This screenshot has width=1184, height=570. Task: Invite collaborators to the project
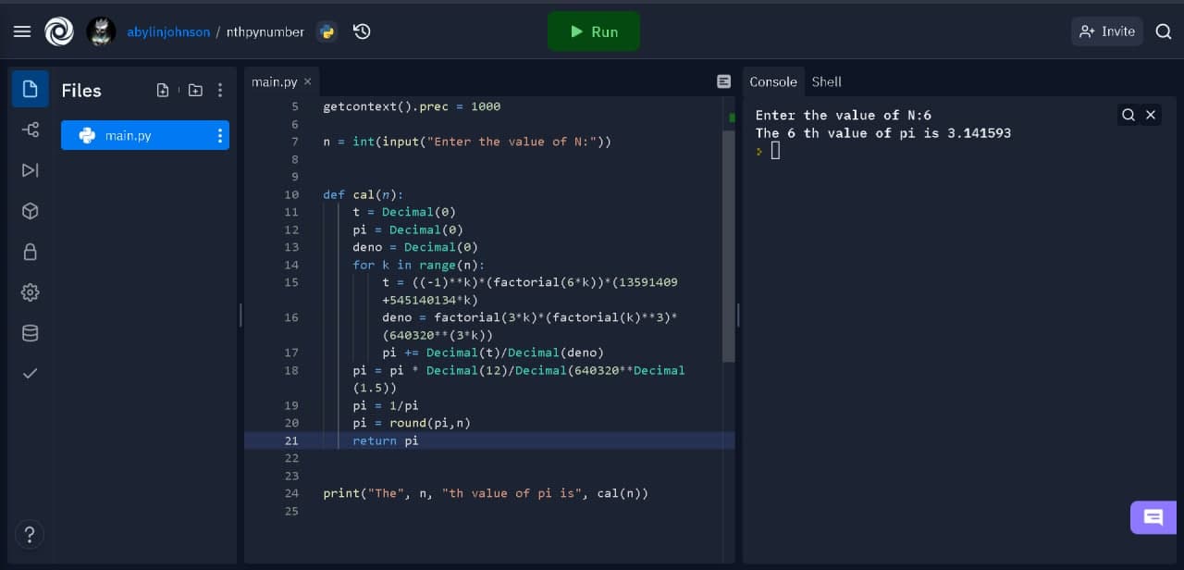(x=1107, y=31)
